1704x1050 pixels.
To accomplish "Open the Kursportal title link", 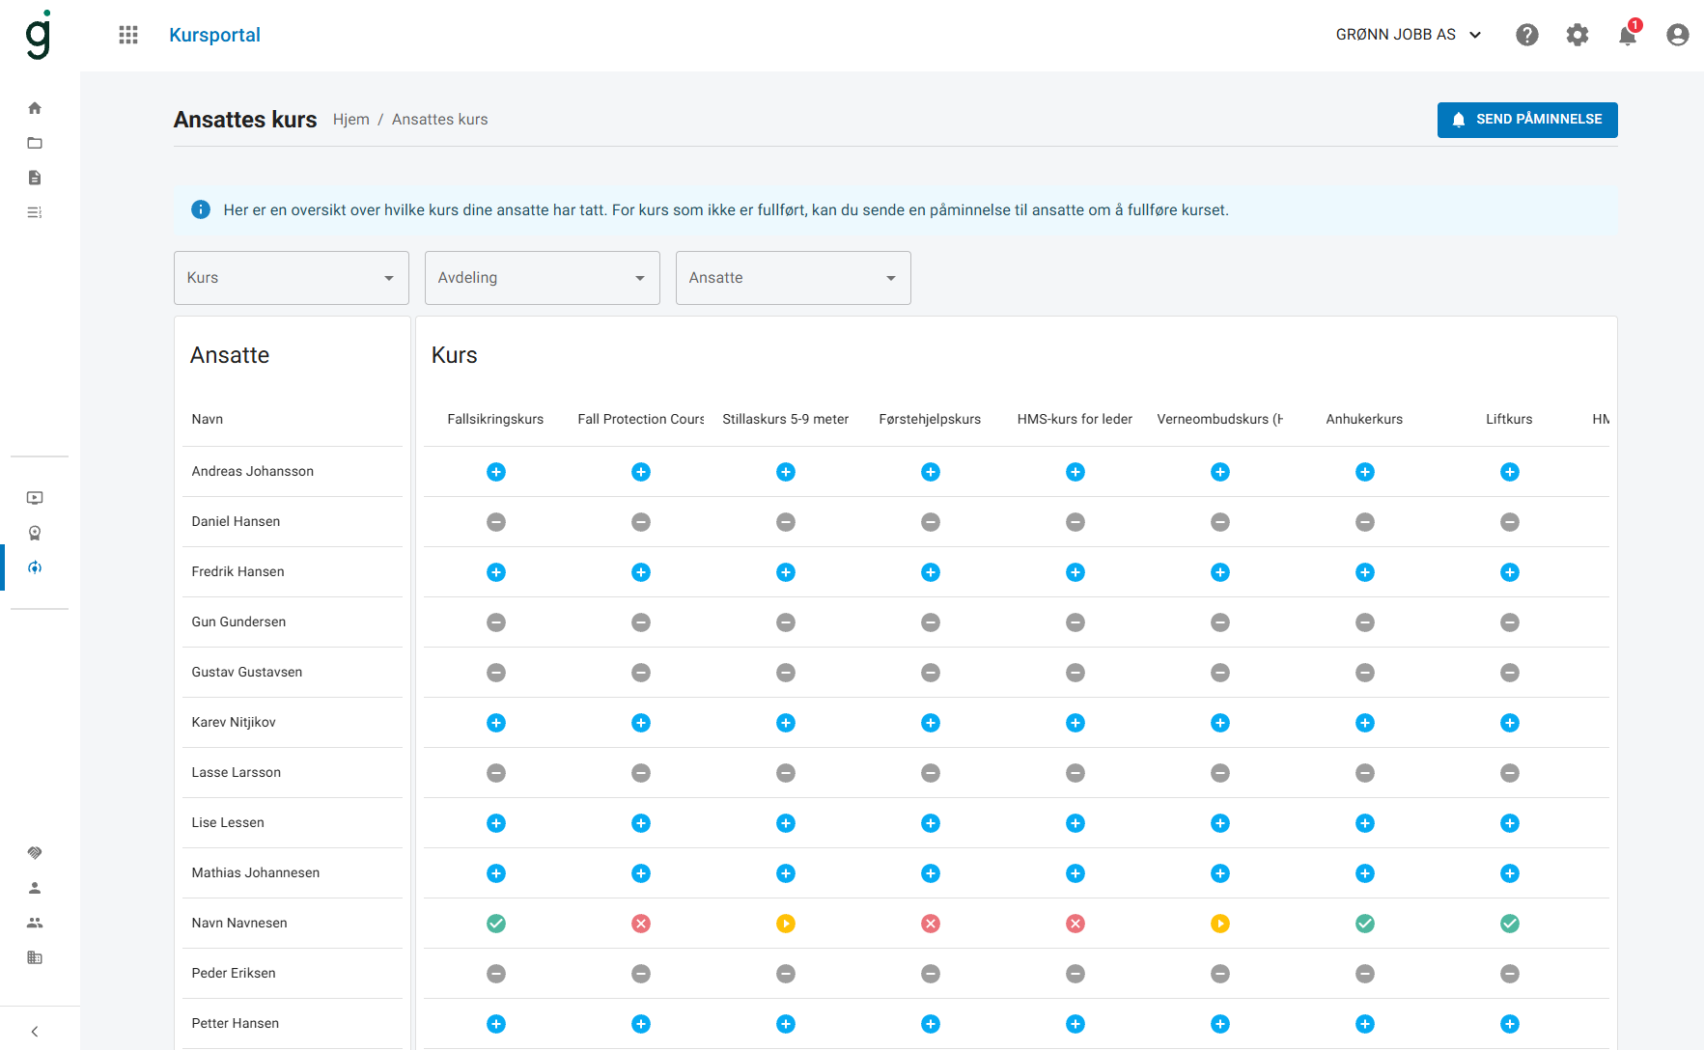I will coord(214,35).
